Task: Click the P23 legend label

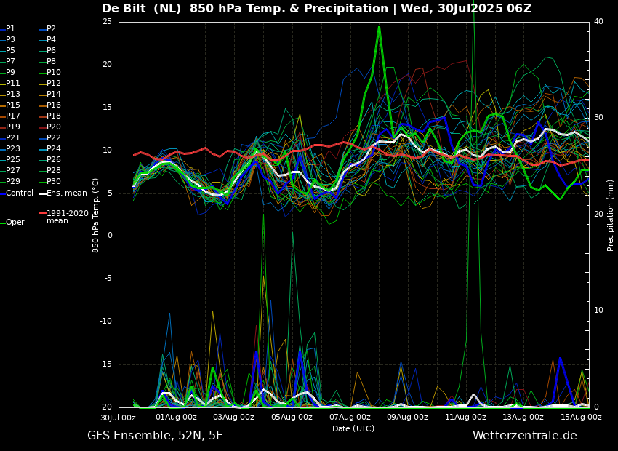Action: pyautogui.click(x=13, y=148)
